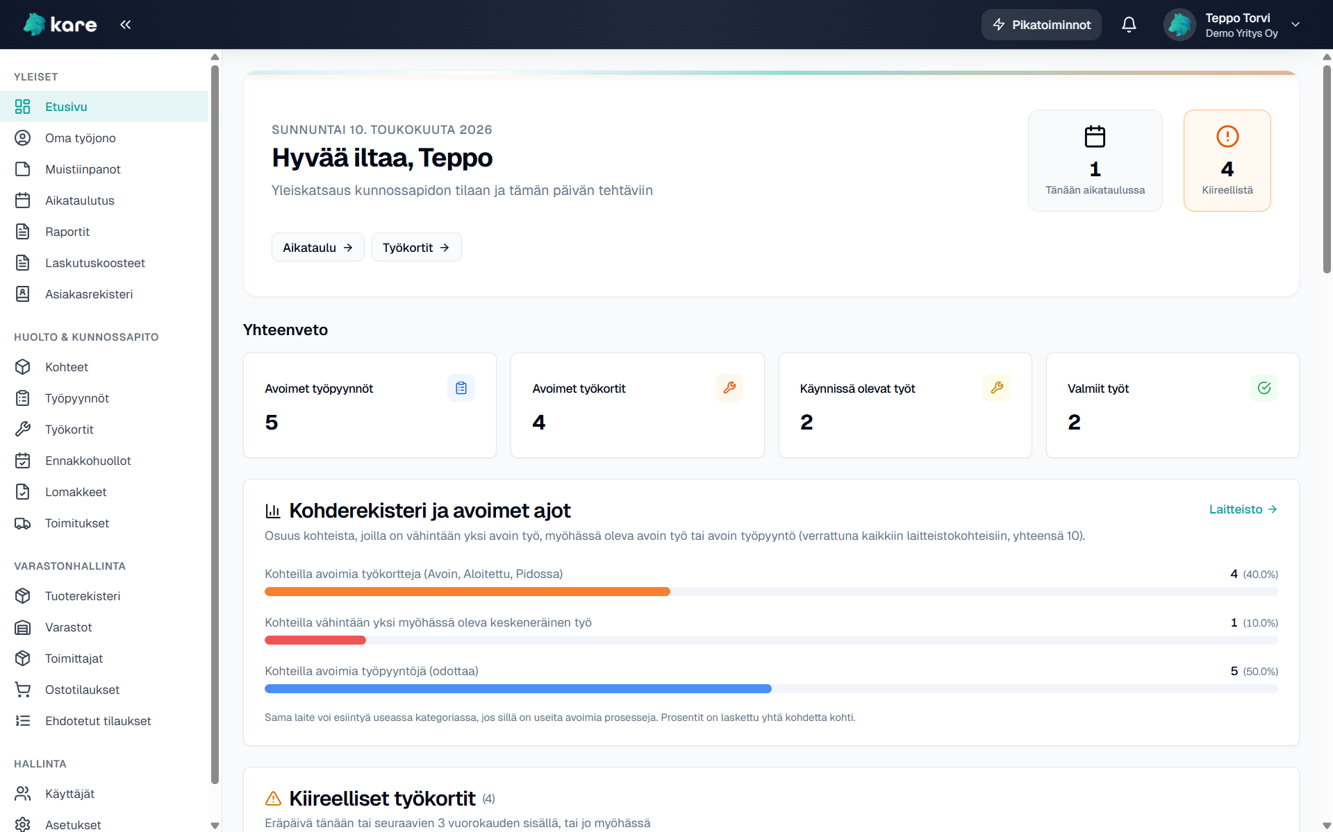1333x832 pixels.
Task: Click the Teppo Torvi profile avatar
Action: (1179, 25)
